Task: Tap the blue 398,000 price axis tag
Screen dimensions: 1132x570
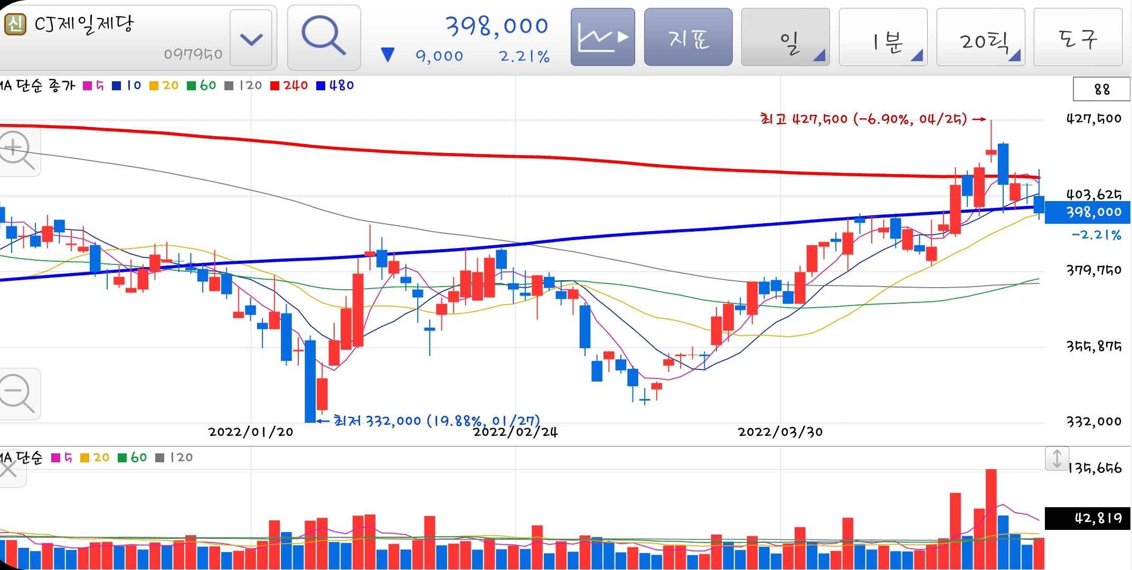Action: [1088, 212]
